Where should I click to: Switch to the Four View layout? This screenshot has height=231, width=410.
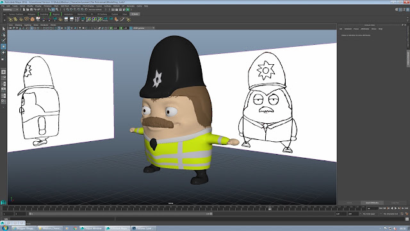pos(3,78)
